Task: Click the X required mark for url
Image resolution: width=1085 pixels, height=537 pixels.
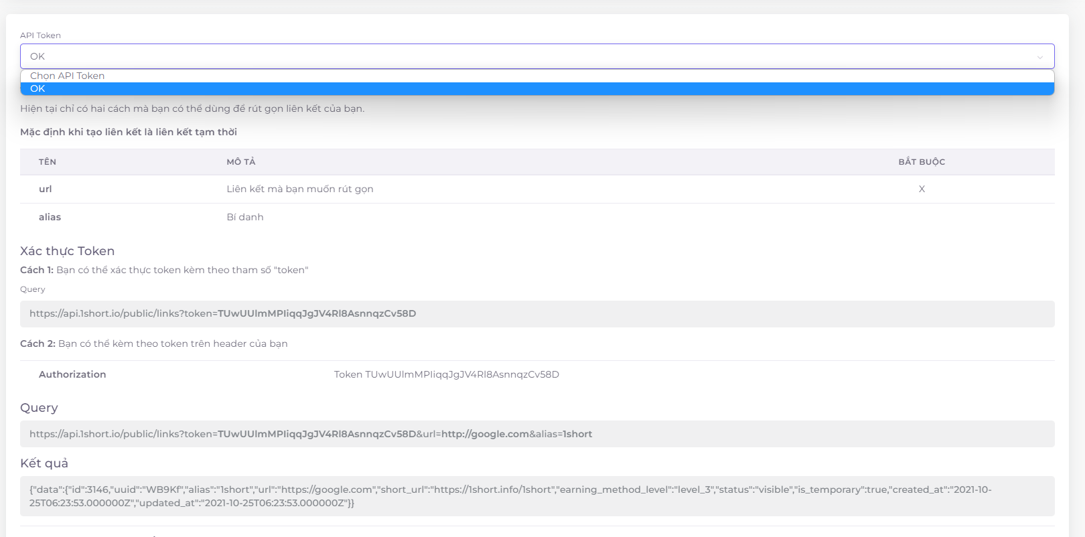Action: [922, 189]
